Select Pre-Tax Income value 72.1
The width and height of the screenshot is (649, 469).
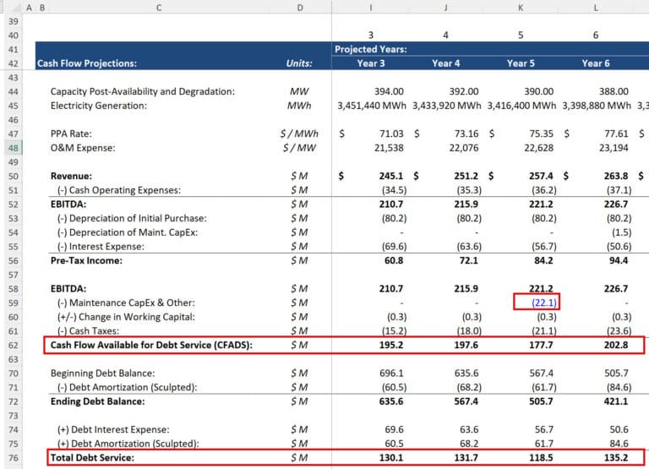(468, 260)
